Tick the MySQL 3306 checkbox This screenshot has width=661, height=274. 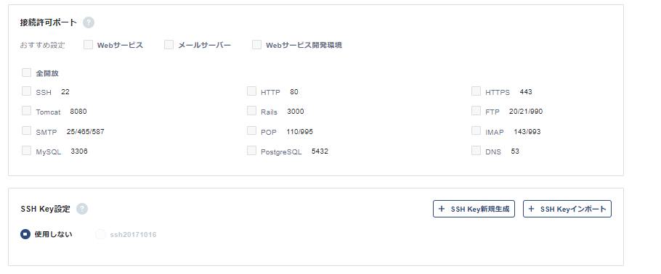(27, 150)
